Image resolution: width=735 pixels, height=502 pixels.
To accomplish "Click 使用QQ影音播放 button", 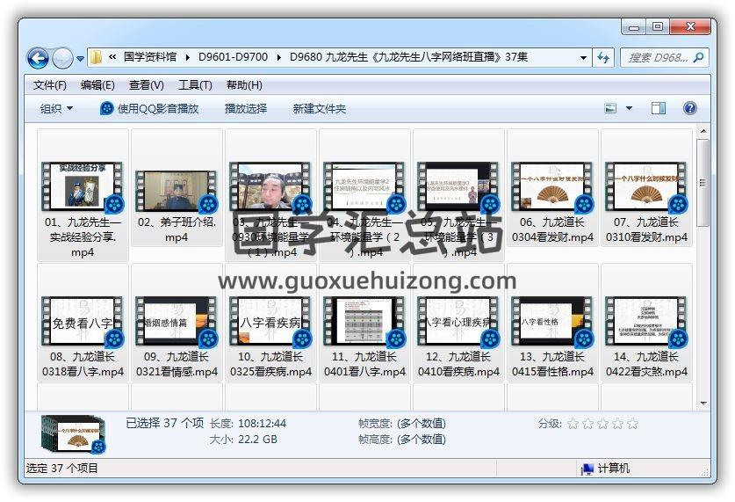I will [x=149, y=108].
